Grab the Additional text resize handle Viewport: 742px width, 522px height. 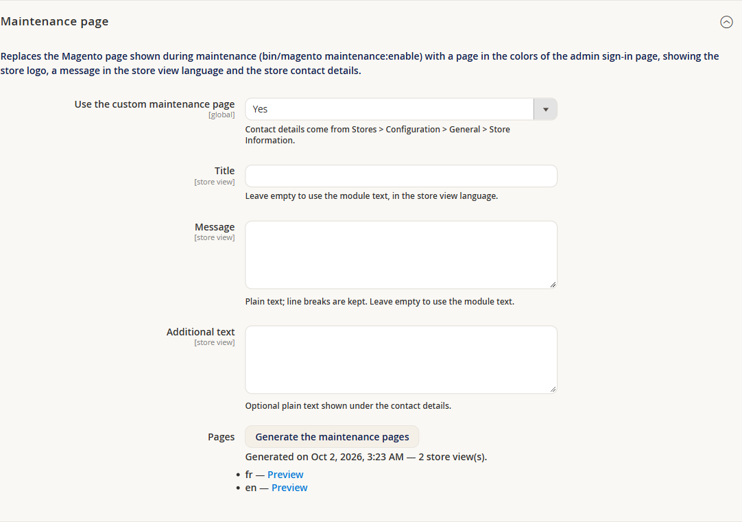[x=553, y=389]
